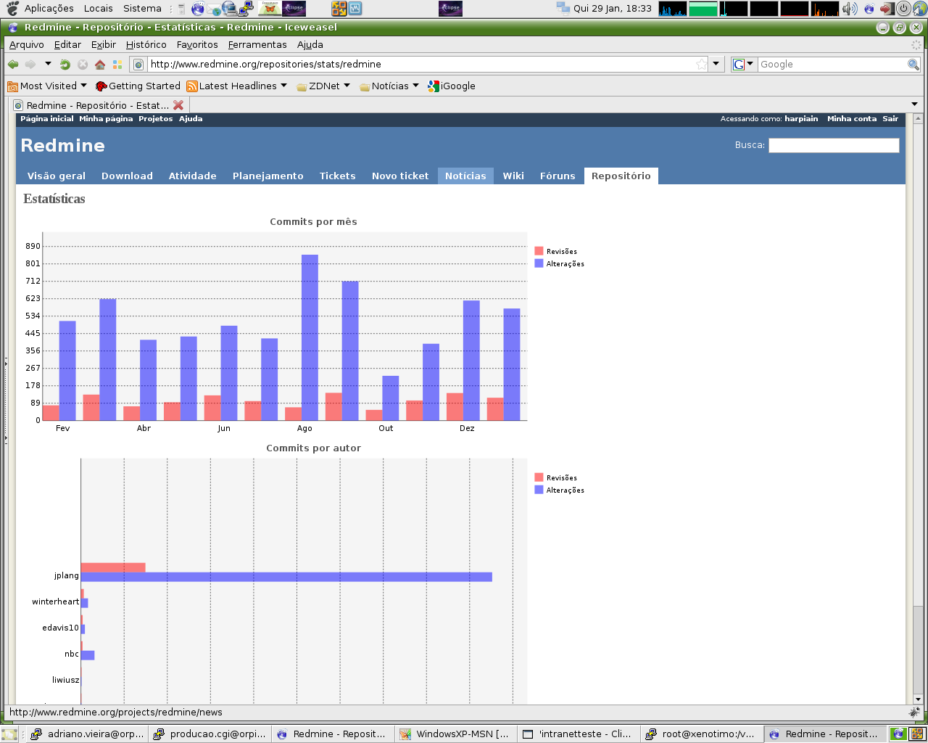Screen dimensions: 928x743
Task: Go back with the browser back arrow
Action: click(x=13, y=65)
